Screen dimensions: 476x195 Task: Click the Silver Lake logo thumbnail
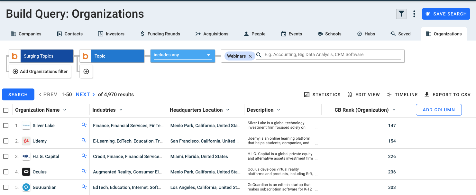pyautogui.click(x=26, y=125)
